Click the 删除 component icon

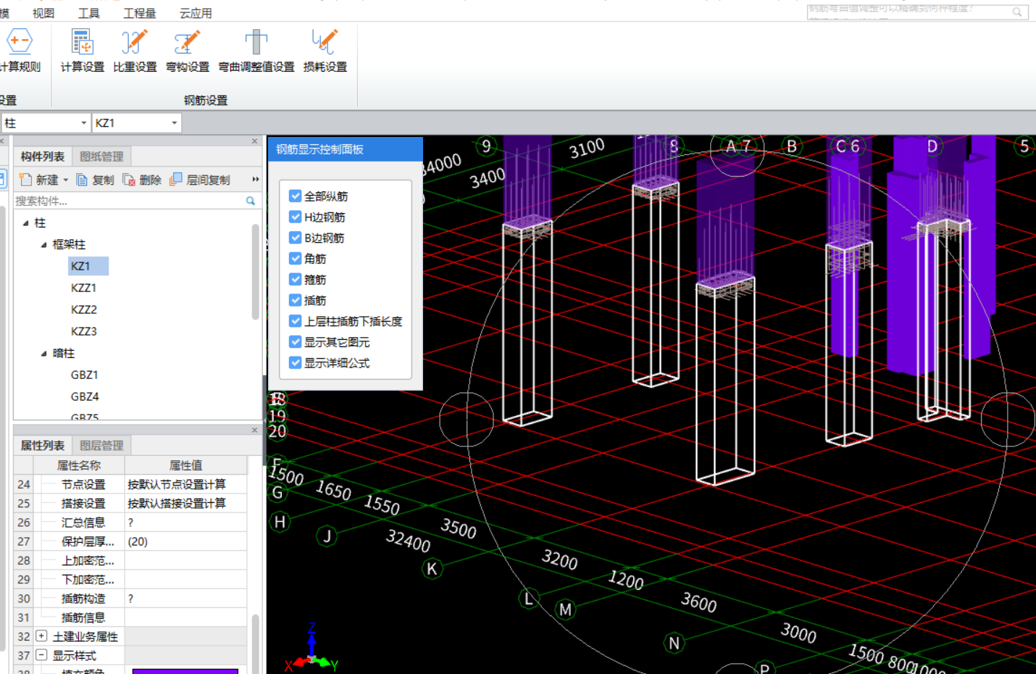[129, 180]
